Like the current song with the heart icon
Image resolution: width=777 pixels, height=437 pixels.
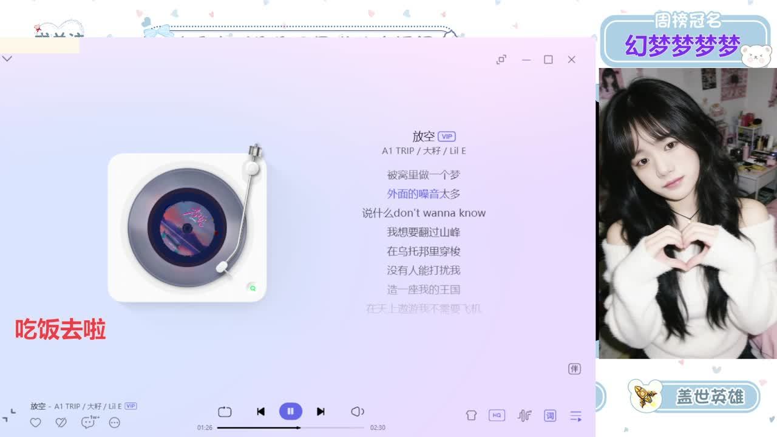(x=36, y=422)
